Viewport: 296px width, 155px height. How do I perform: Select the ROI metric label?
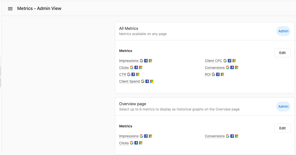click(208, 74)
